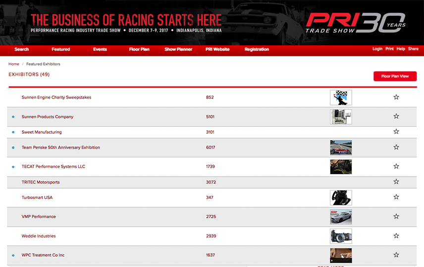Click booth number 5101
This screenshot has width=424, height=267.
(x=210, y=116)
